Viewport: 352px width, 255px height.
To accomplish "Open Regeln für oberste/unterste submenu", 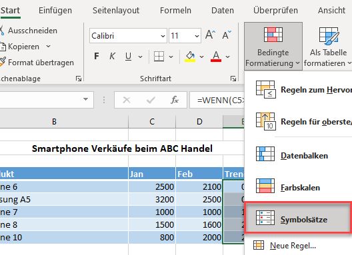I will click(x=299, y=122).
